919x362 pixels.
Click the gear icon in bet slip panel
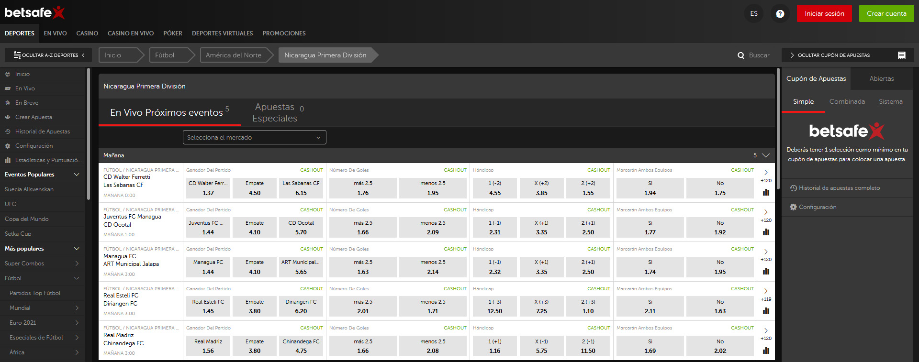pyautogui.click(x=793, y=207)
